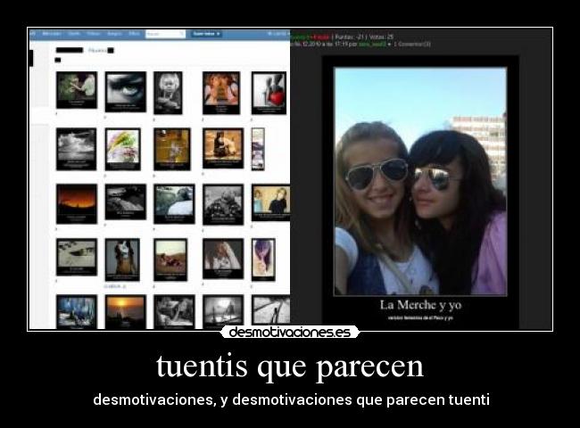The width and height of the screenshot is (580, 428).
Task: Click the 'Puntos: -21' score text
Action: point(351,37)
